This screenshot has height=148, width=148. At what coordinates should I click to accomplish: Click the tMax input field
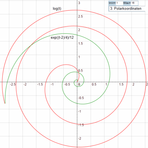tap(134, 3)
